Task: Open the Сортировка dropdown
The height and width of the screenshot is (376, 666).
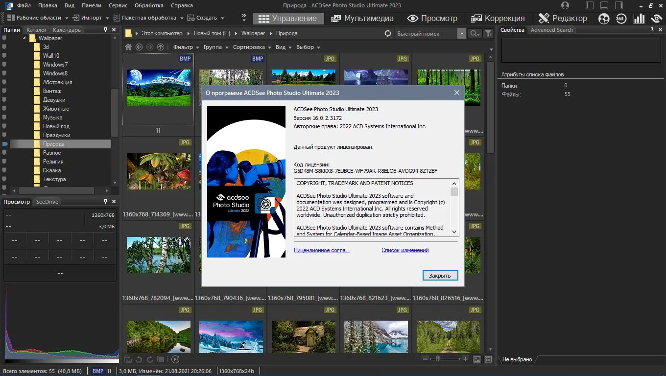Action: pos(252,47)
